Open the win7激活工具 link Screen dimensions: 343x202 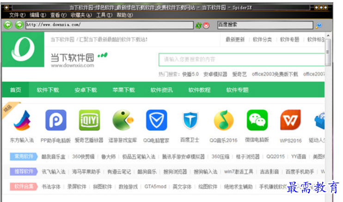pyautogui.click(x=239, y=172)
